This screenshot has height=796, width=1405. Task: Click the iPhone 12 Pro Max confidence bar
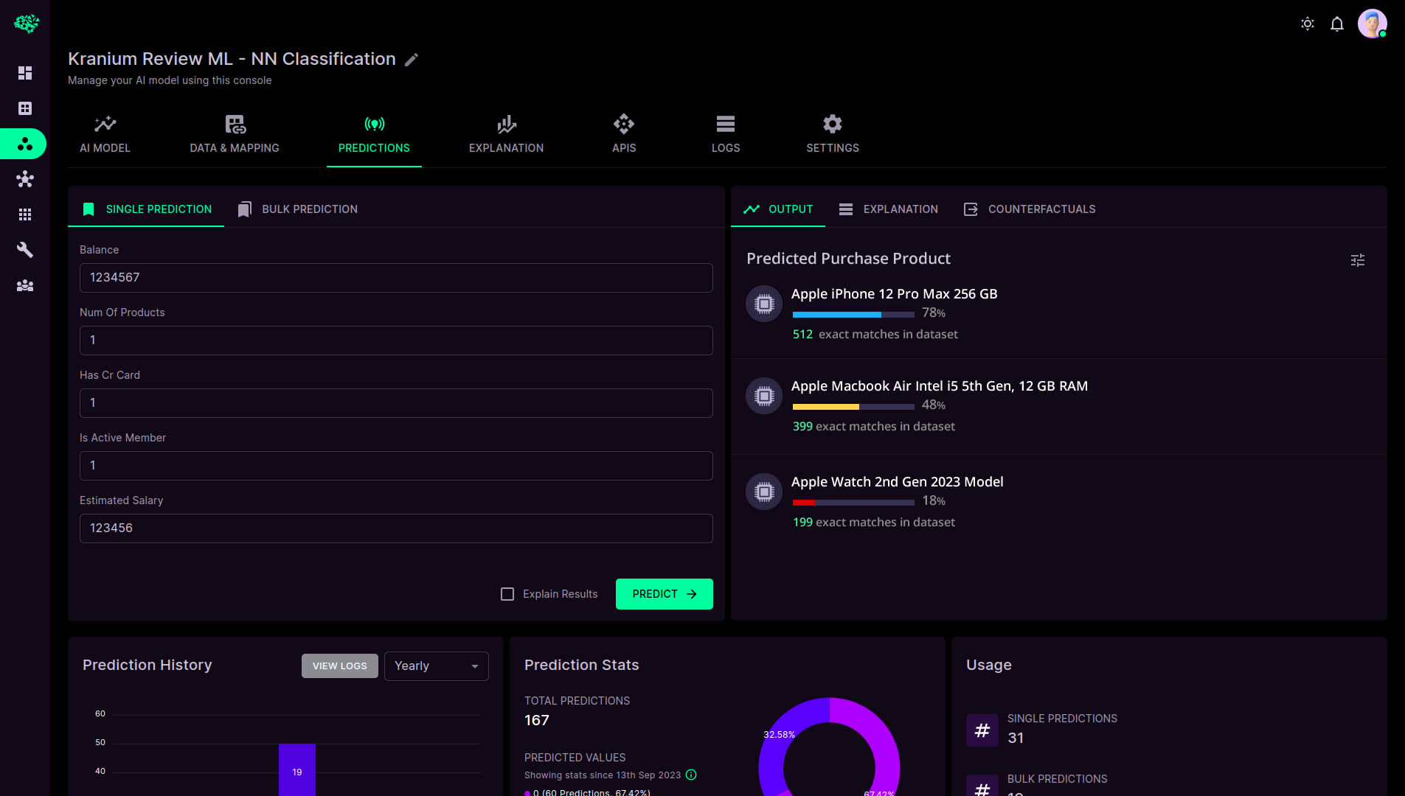pos(853,315)
